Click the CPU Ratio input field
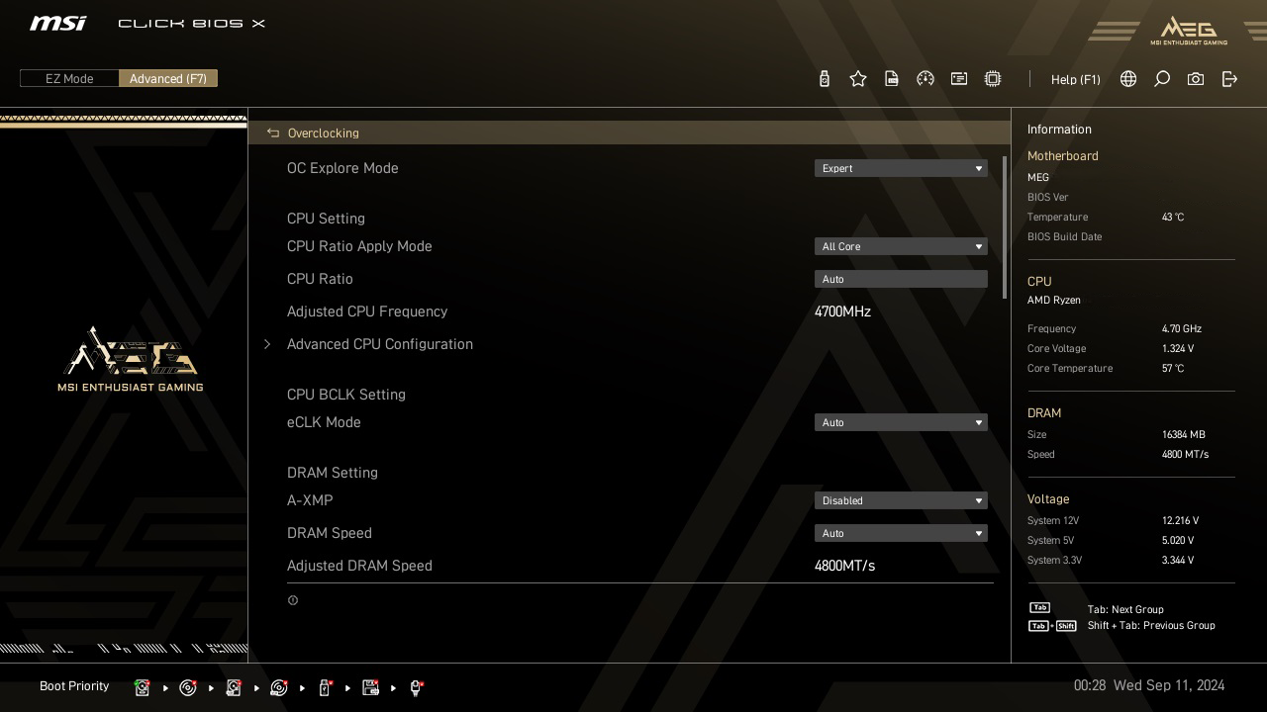 [x=900, y=279]
